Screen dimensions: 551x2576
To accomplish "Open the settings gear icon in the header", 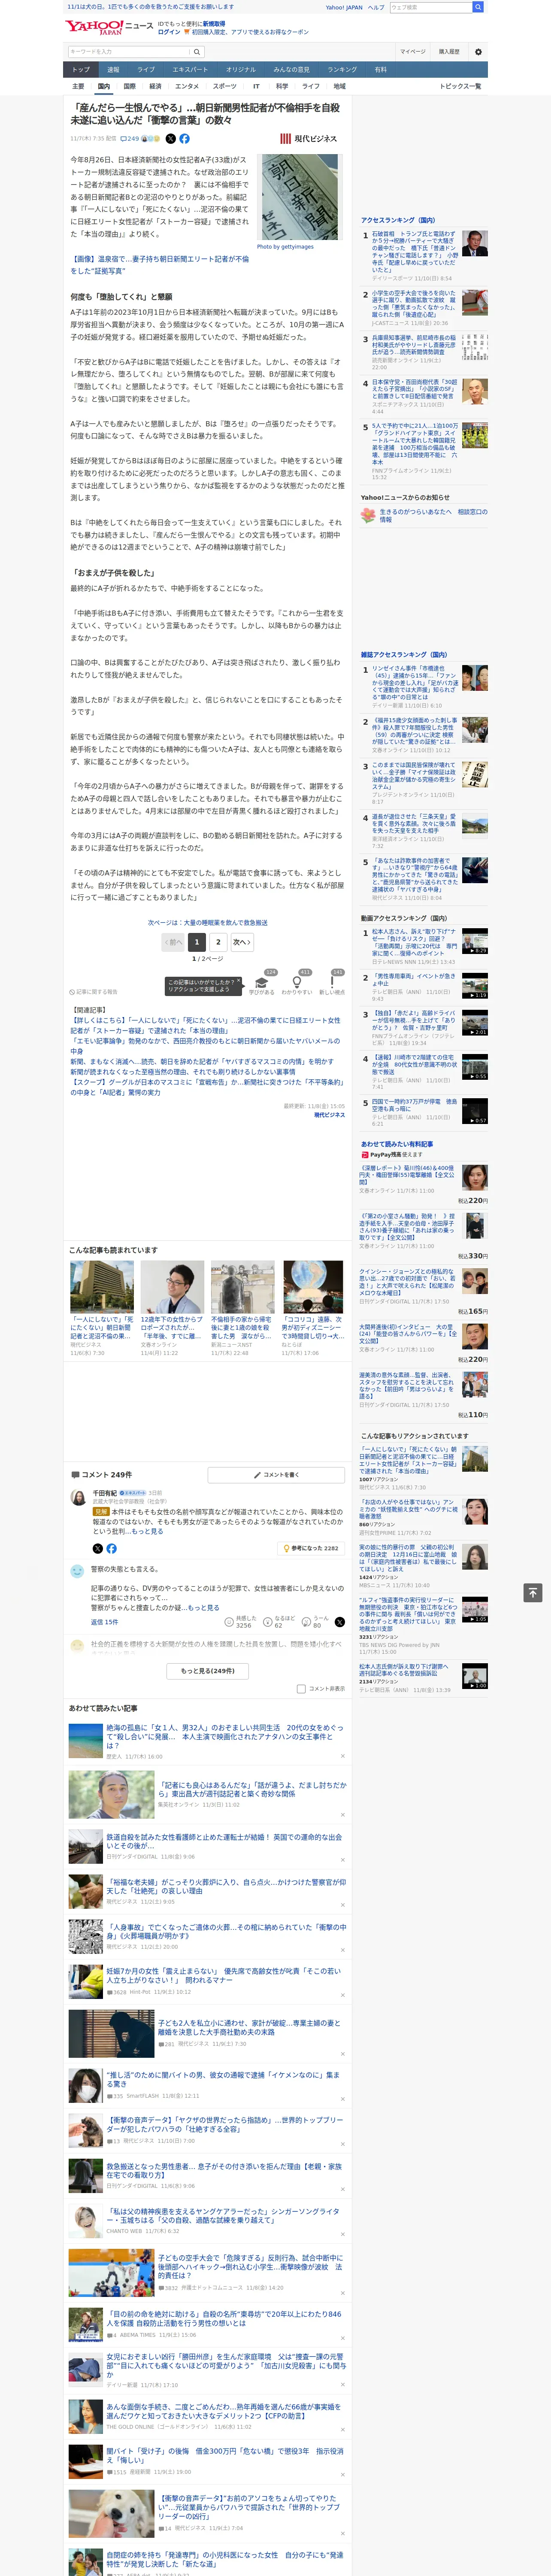I will click(x=478, y=51).
